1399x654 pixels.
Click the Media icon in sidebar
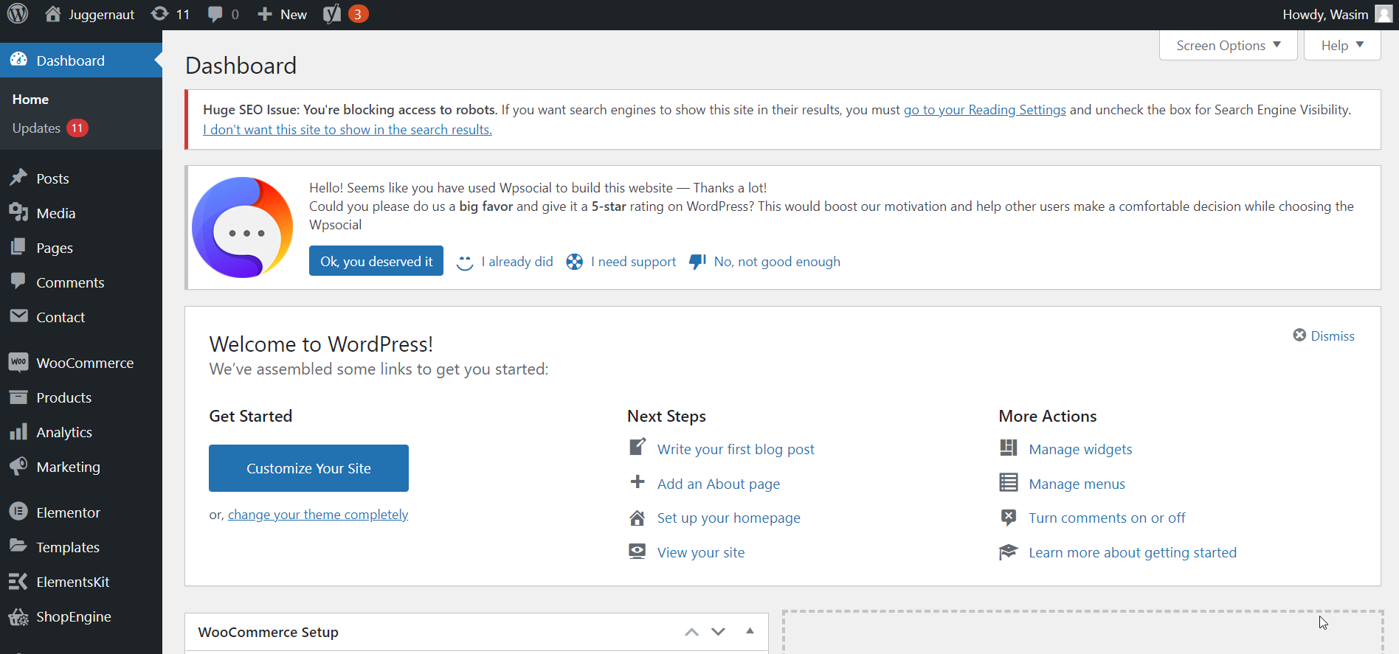tap(18, 212)
